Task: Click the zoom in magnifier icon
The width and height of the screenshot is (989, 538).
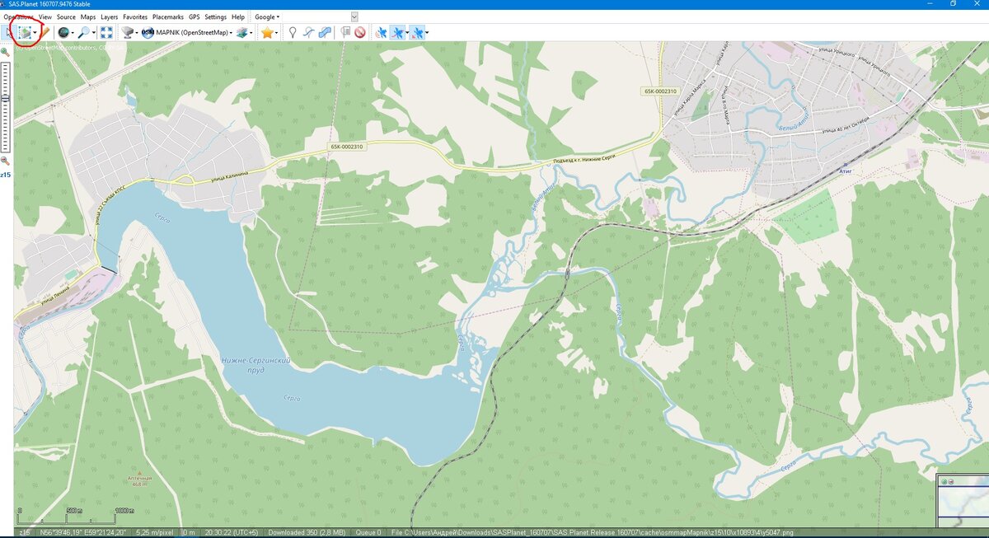Action: pyautogui.click(x=5, y=52)
